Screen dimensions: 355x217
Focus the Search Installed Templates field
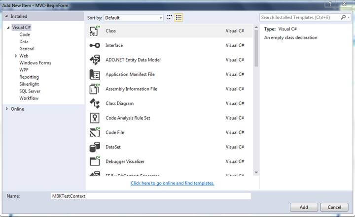pyautogui.click(x=300, y=17)
